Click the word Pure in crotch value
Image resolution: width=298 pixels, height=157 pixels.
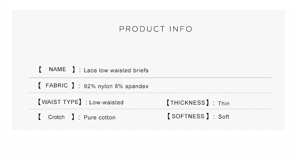pyautogui.click(x=90, y=117)
